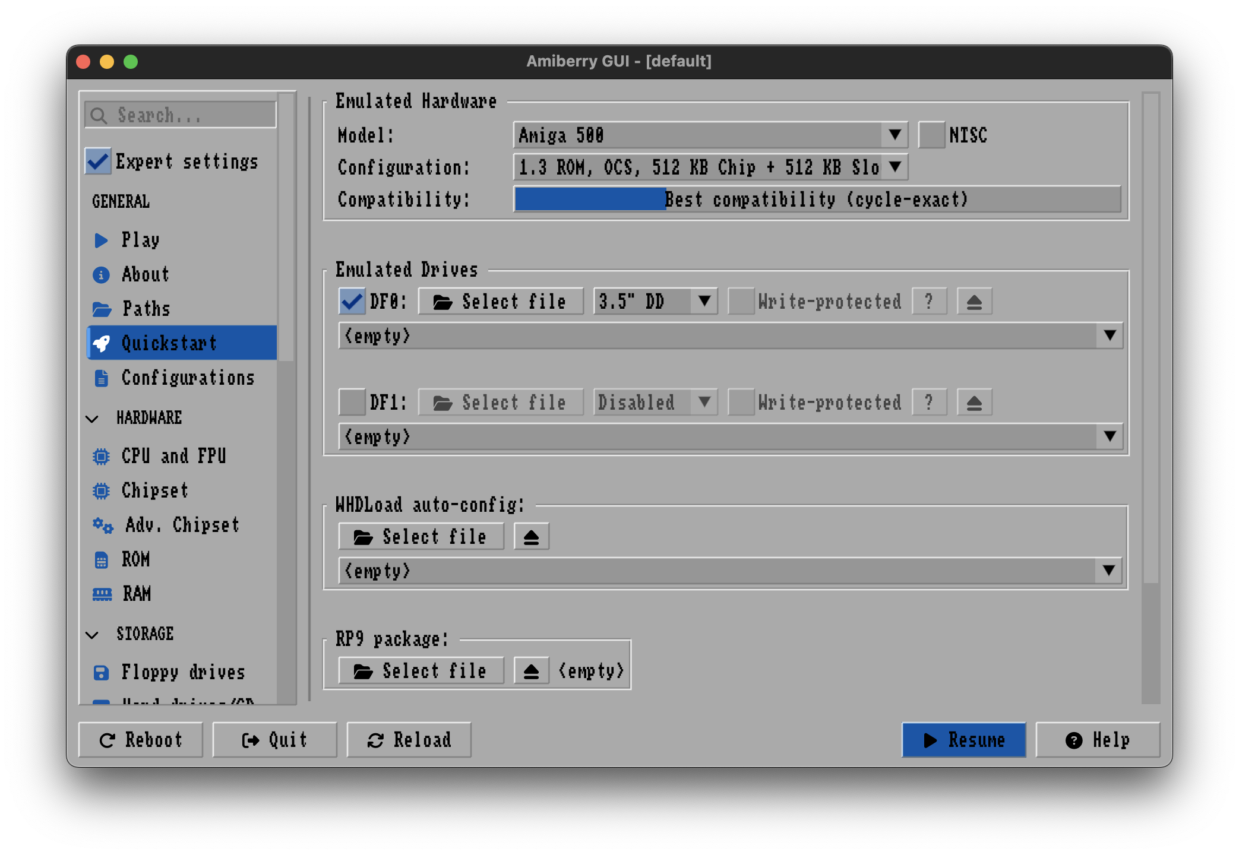Enable the DF1 drive checkbox
Viewport: 1239px width, 855px height.
pos(352,403)
